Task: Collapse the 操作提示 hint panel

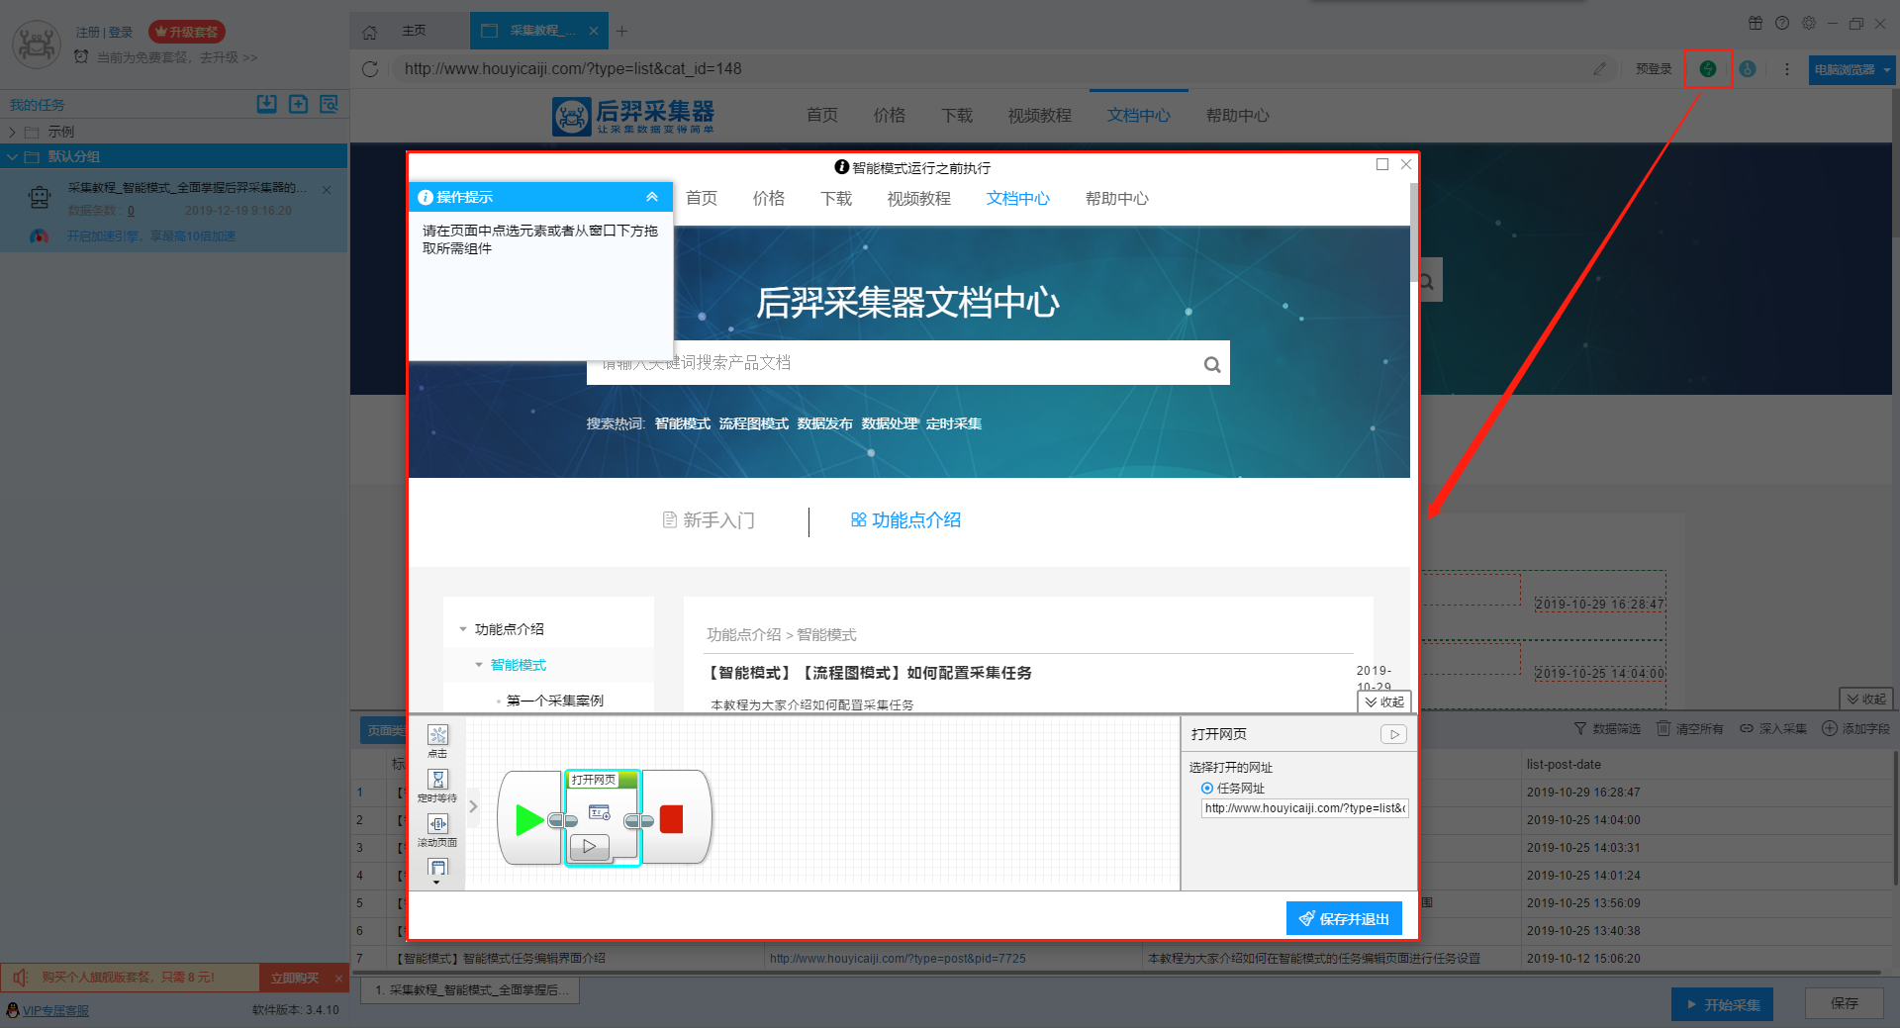Action: coord(652,197)
